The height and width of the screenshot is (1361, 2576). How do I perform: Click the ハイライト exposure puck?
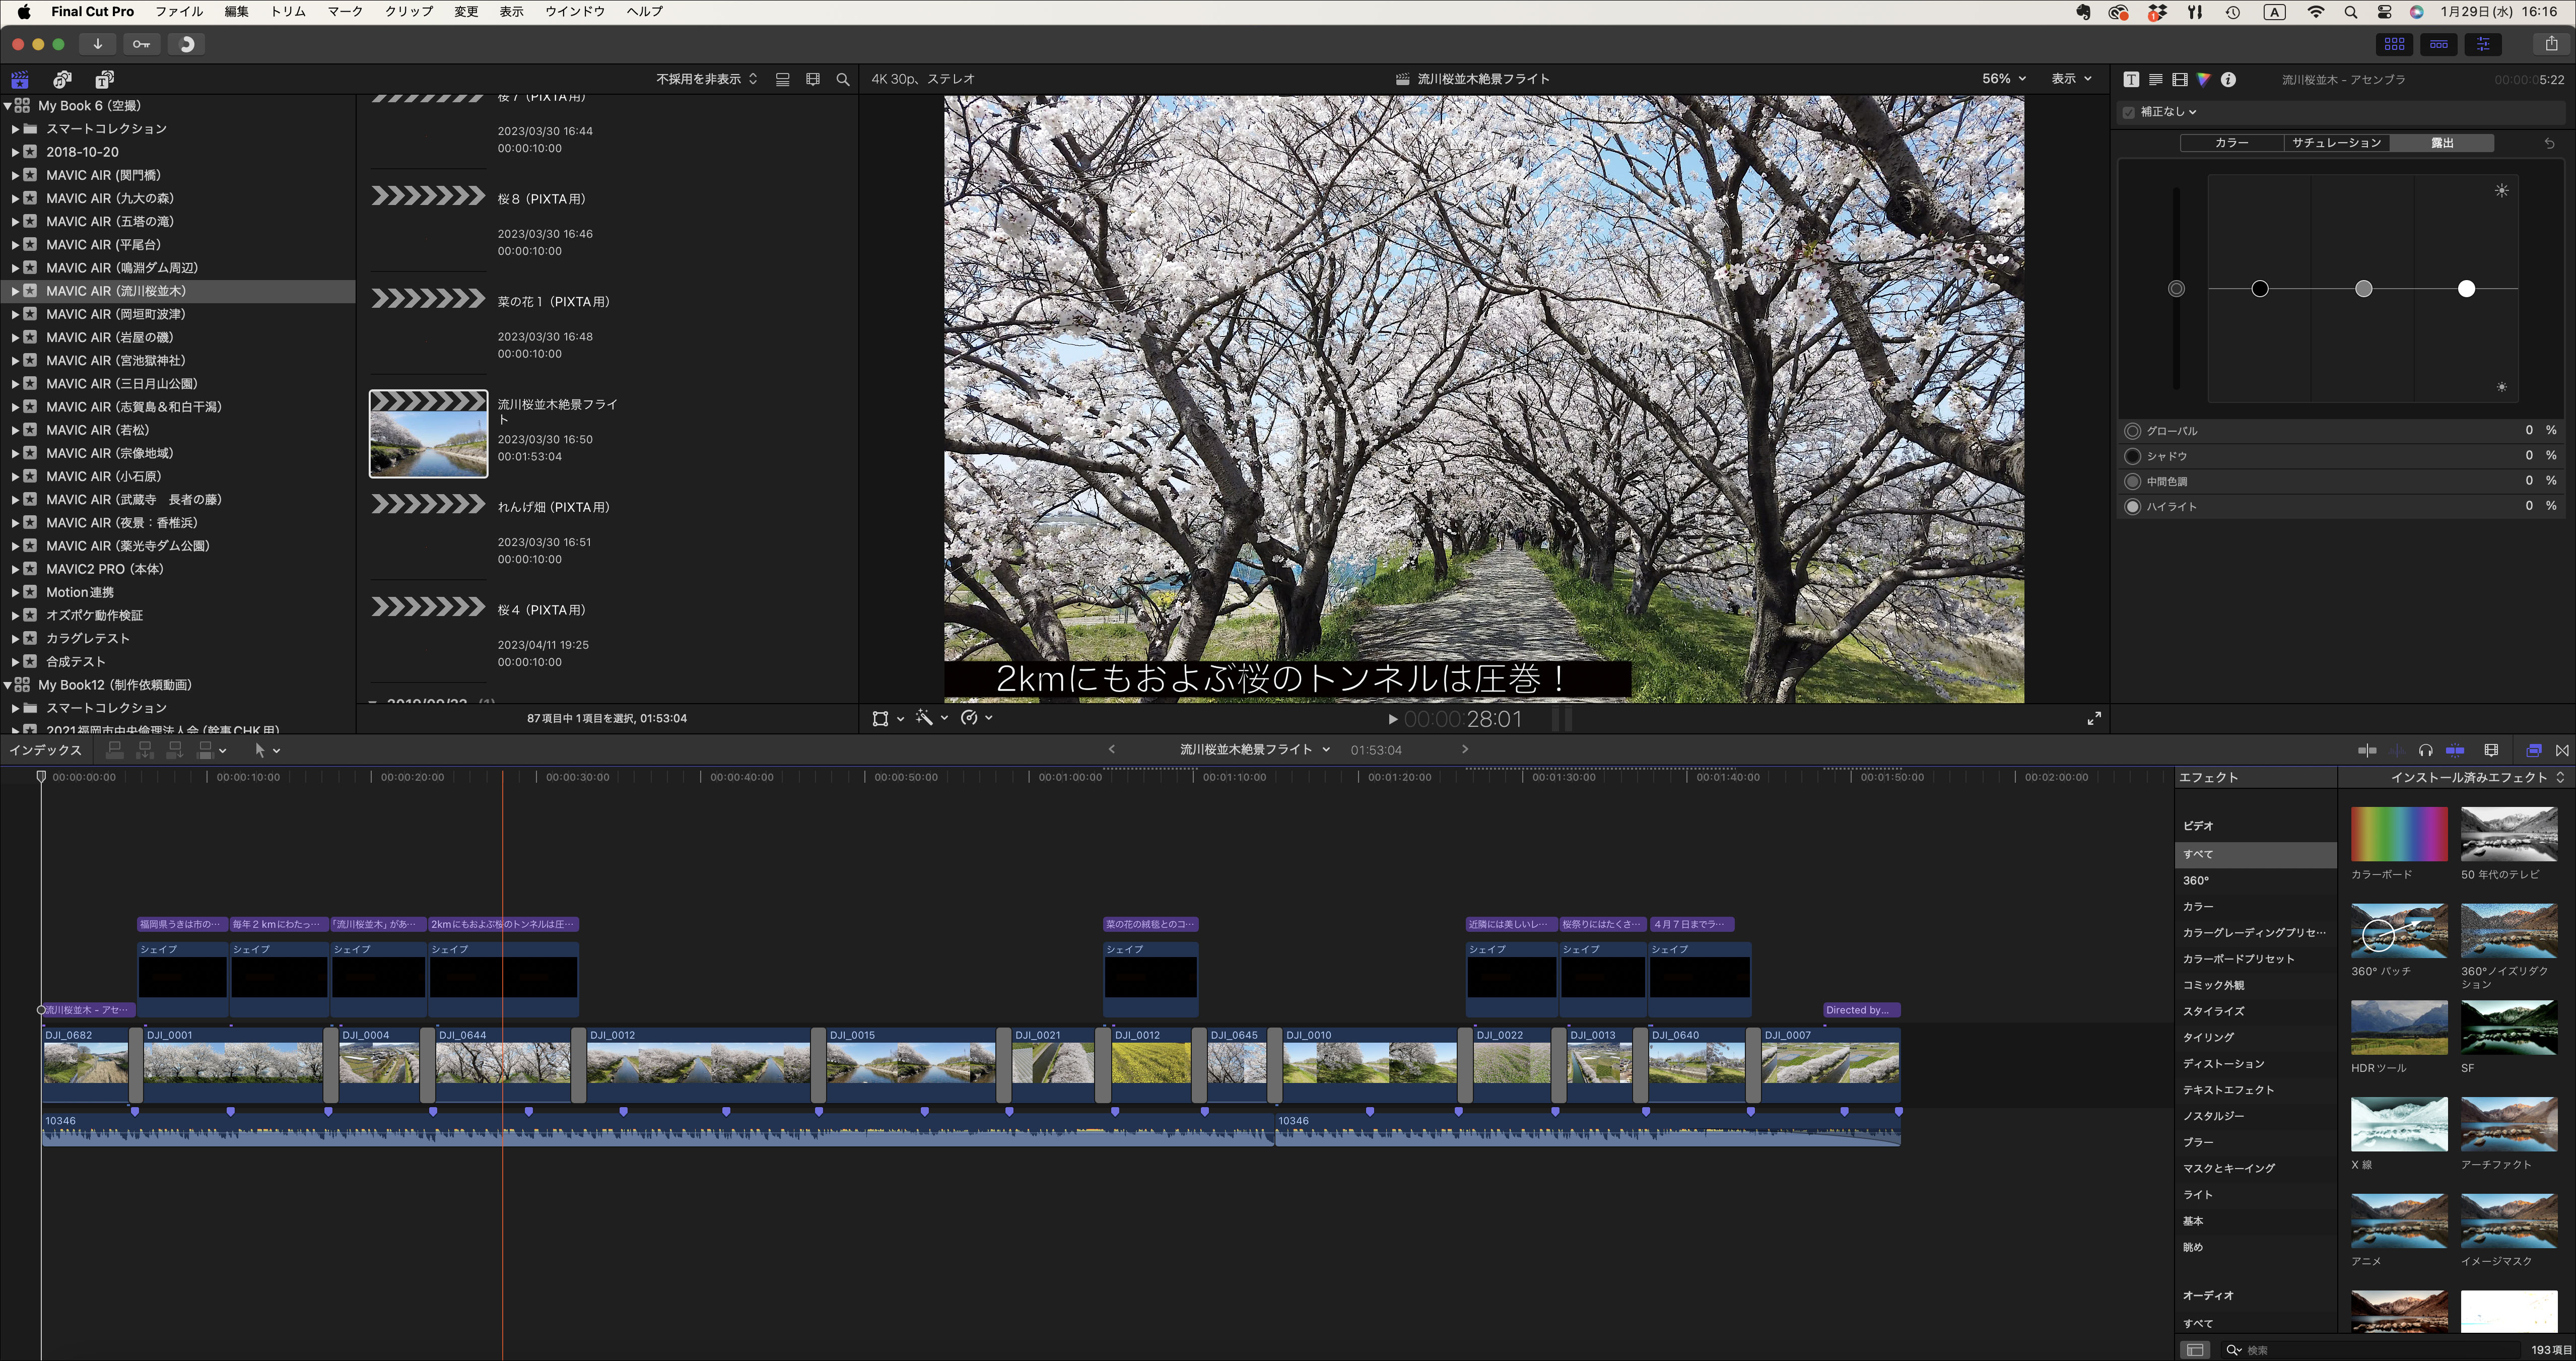(x=2466, y=289)
